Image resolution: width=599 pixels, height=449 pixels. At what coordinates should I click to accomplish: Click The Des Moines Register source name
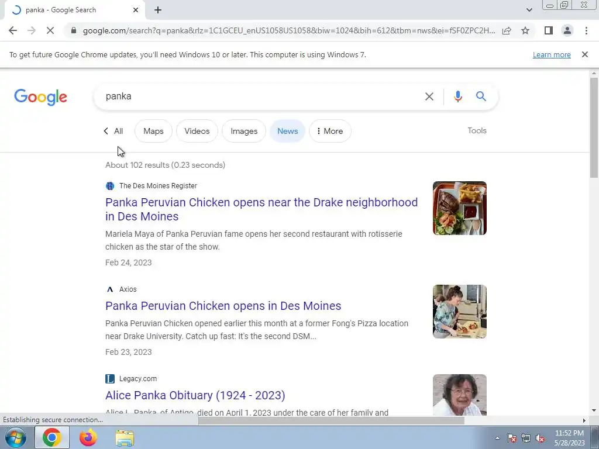coord(158,186)
